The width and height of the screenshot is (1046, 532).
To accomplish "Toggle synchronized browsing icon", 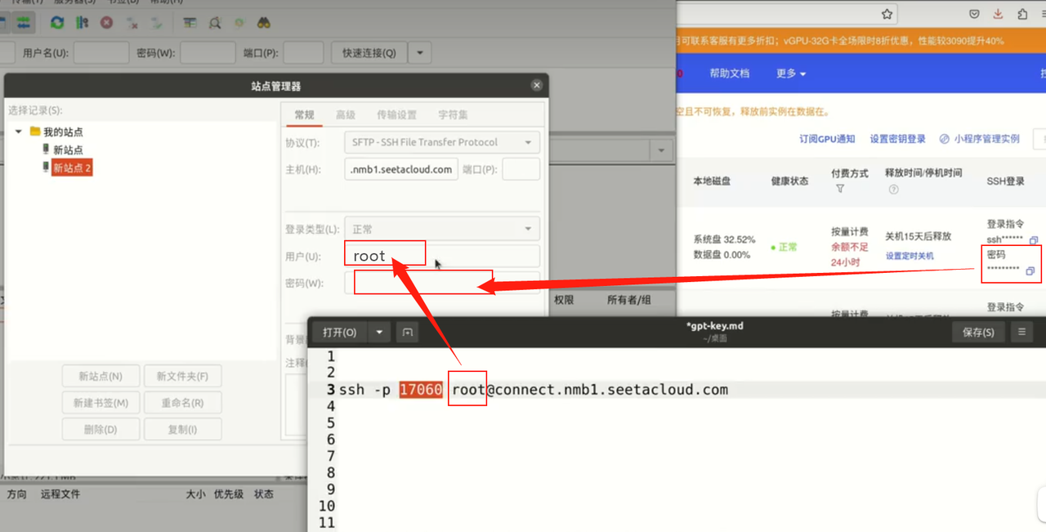I will click(x=239, y=22).
